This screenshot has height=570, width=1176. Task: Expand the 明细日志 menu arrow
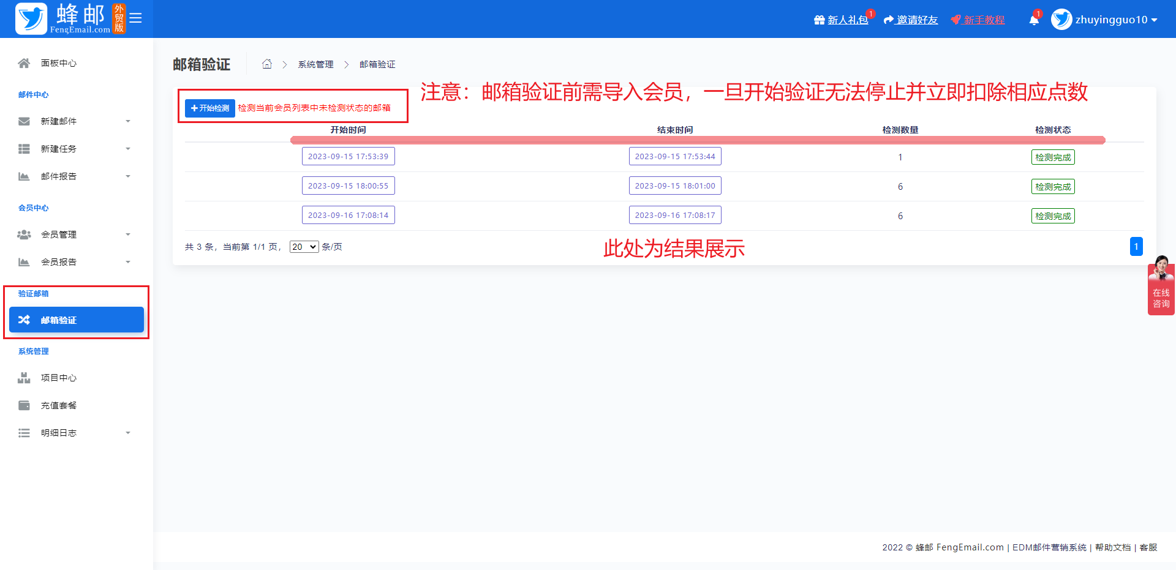tap(128, 433)
